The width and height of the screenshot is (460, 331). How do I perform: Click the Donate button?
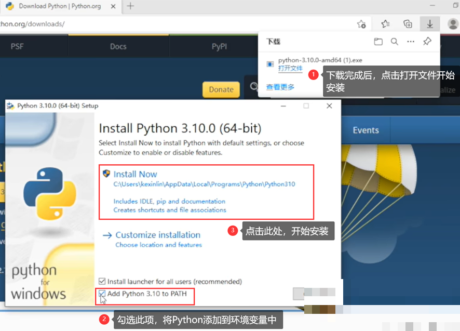221,89
